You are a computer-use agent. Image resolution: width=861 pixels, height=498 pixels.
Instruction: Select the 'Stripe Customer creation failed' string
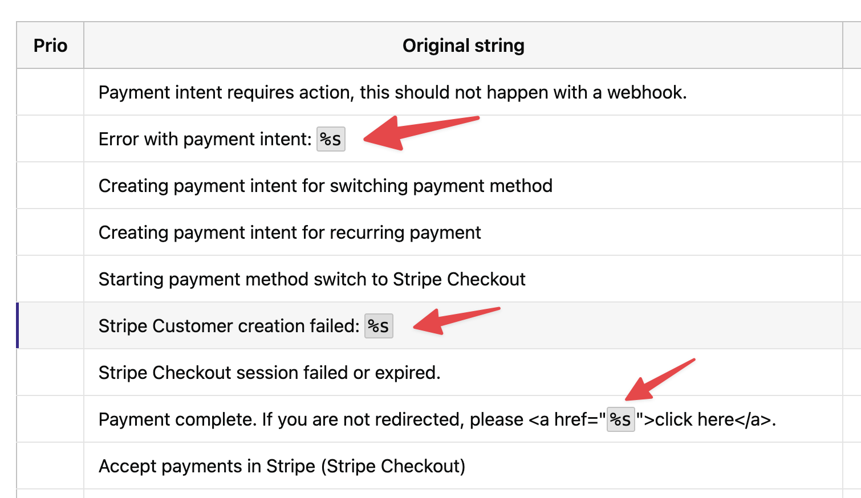tap(229, 326)
